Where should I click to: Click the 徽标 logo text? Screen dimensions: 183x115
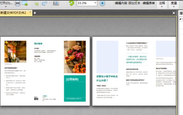[36, 99]
